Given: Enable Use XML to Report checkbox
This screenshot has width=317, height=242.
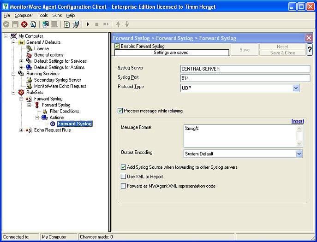Looking at the screenshot, I should (x=123, y=177).
